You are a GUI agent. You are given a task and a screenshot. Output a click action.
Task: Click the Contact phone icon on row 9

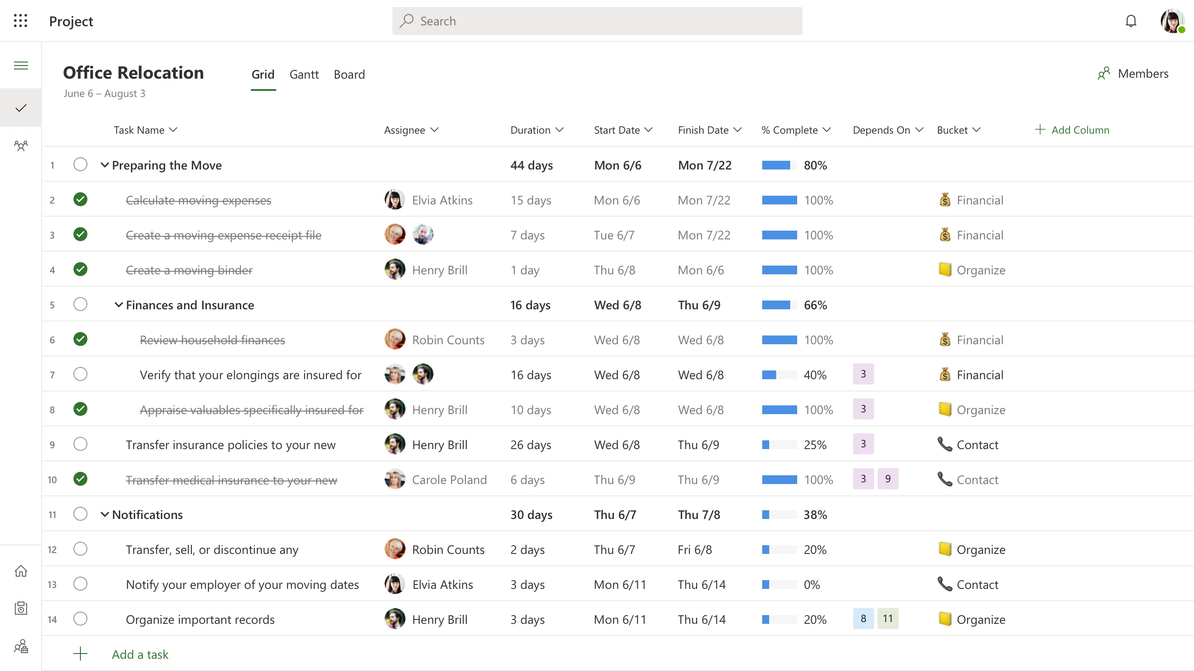click(944, 444)
